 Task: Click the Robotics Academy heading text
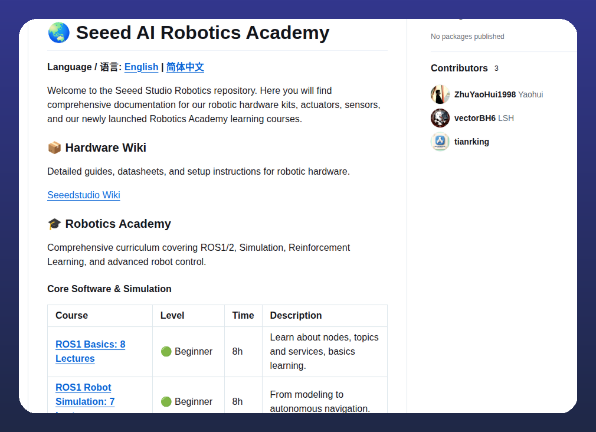coord(118,224)
